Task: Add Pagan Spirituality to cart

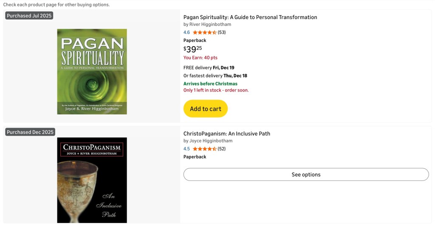Action: [206, 109]
